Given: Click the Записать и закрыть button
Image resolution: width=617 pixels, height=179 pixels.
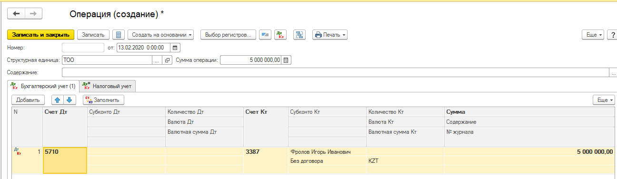Looking at the screenshot, I should click(41, 35).
